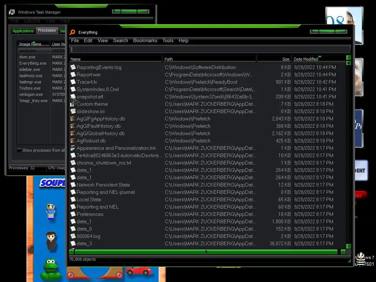376x282 pixels.
Task: Click the data_3 file icon
Action: 73,243
